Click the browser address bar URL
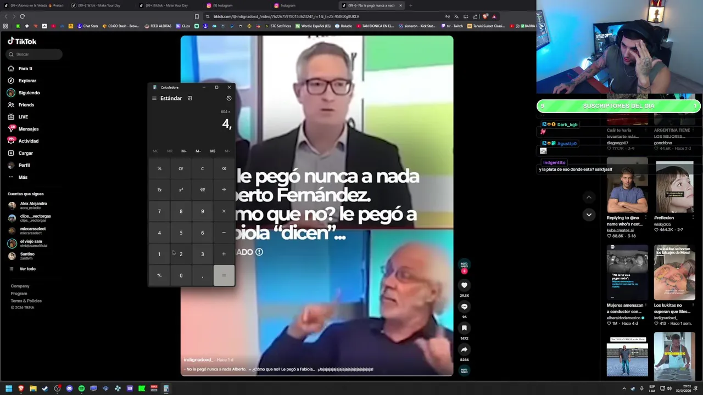The width and height of the screenshot is (703, 395). [x=286, y=16]
